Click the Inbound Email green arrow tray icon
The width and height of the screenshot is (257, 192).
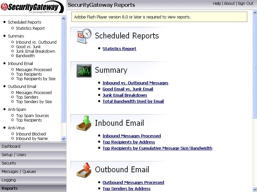[84, 123]
